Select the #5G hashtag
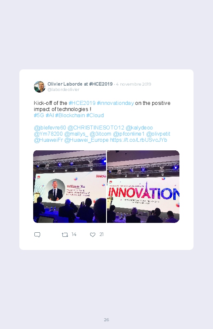This screenshot has height=329, width=213. pyautogui.click(x=39, y=115)
